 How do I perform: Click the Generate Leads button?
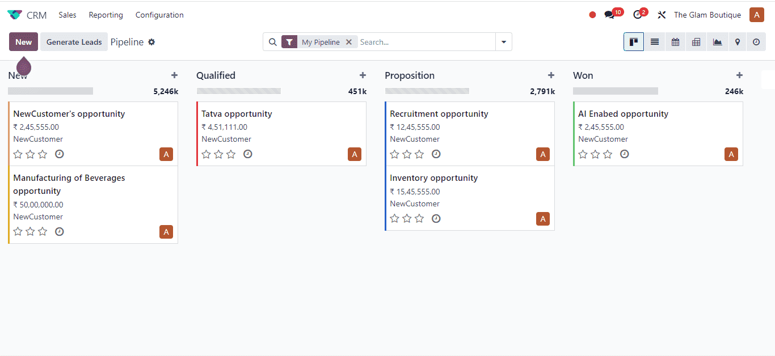pyautogui.click(x=74, y=41)
